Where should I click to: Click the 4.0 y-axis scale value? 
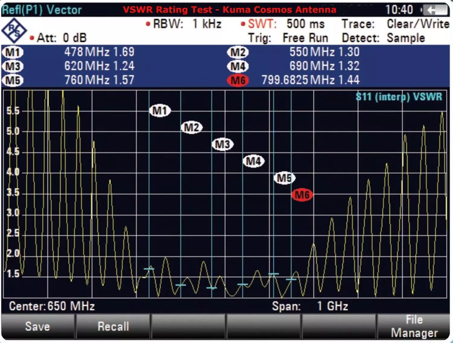[13, 172]
